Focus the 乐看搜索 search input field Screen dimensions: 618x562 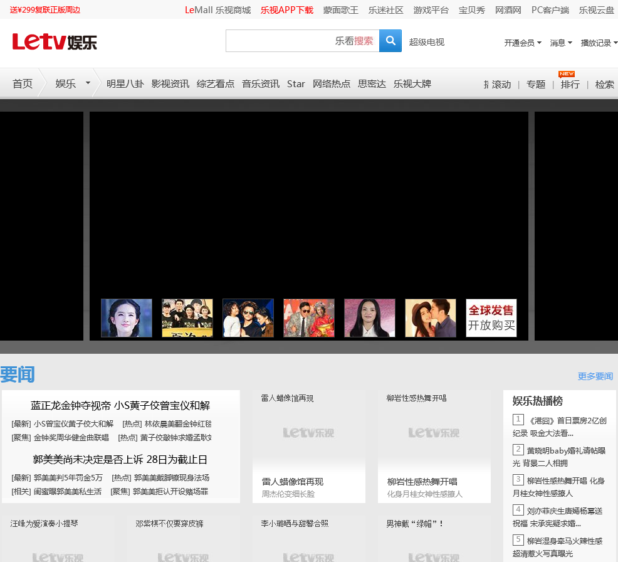(302, 41)
